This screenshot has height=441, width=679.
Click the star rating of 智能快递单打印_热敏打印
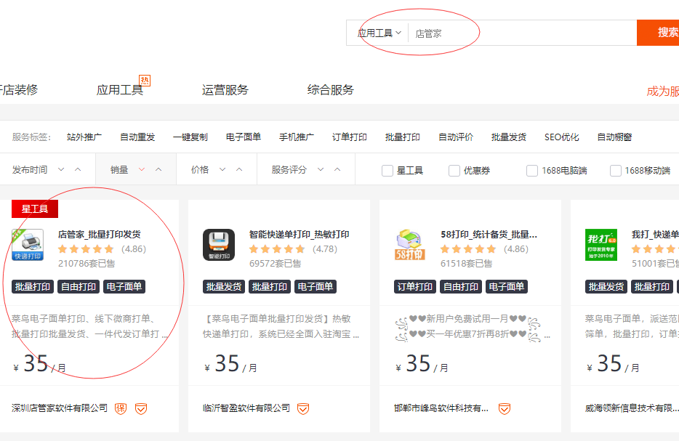(x=277, y=249)
